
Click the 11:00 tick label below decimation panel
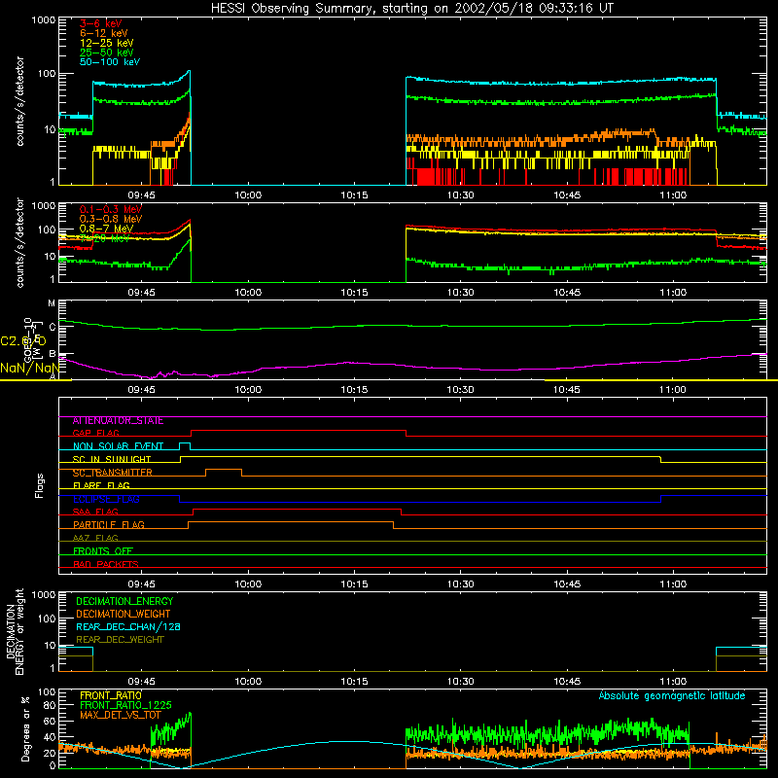673,682
